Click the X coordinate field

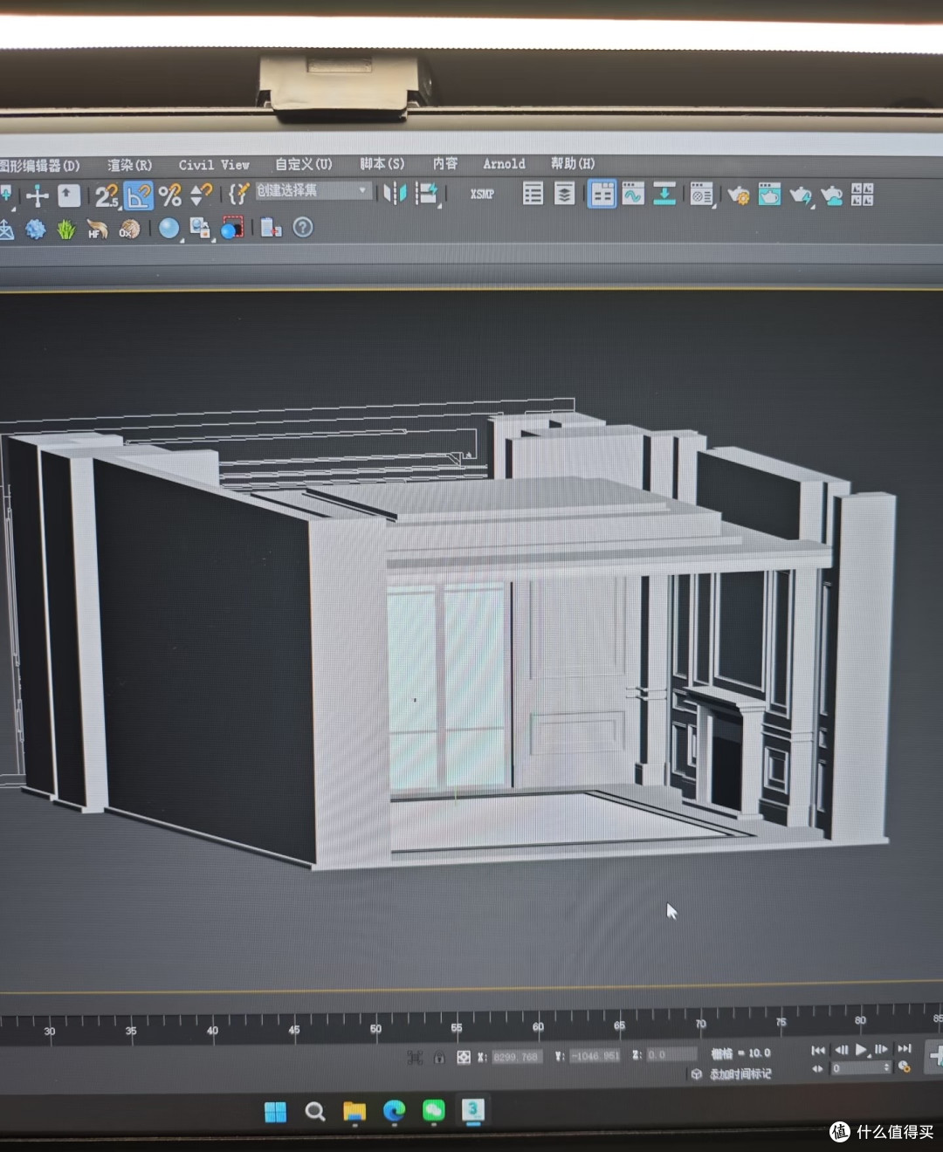[x=517, y=1057]
